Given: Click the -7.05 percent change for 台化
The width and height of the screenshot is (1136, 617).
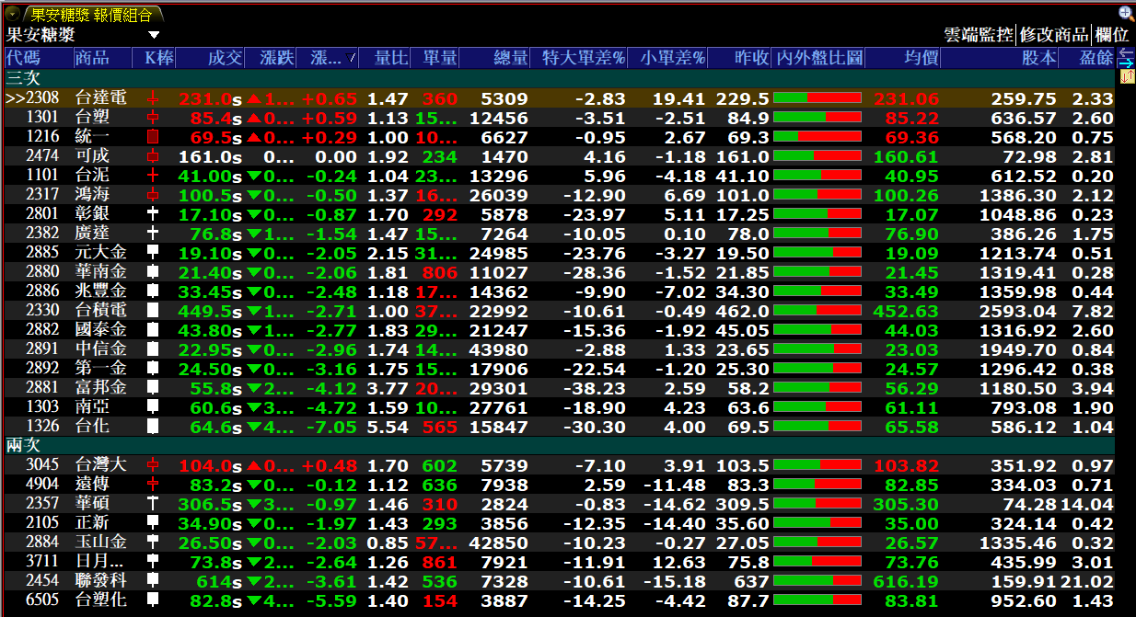Looking at the screenshot, I should point(330,427).
